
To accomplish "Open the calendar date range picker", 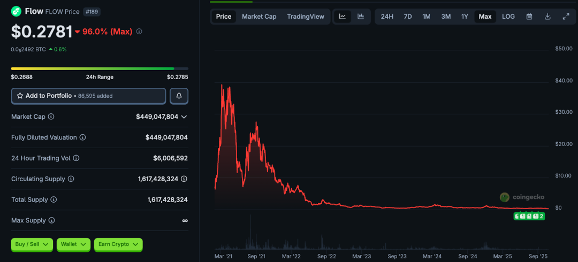I will click(529, 17).
